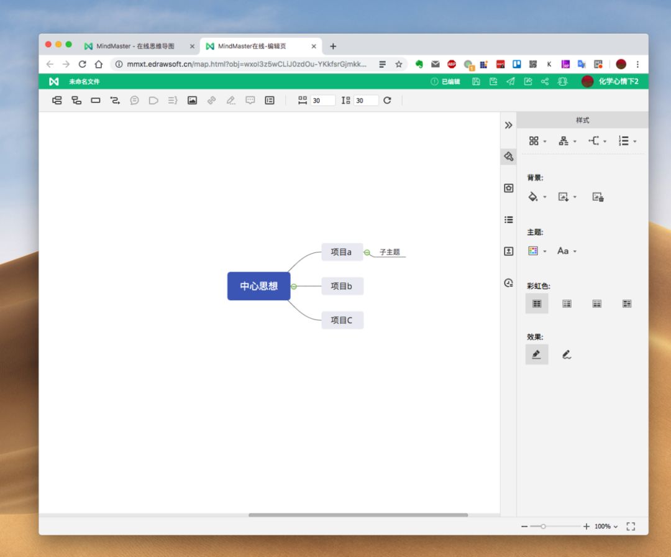
Task: Collapse the central topic branch circle toggle
Action: coord(294,286)
